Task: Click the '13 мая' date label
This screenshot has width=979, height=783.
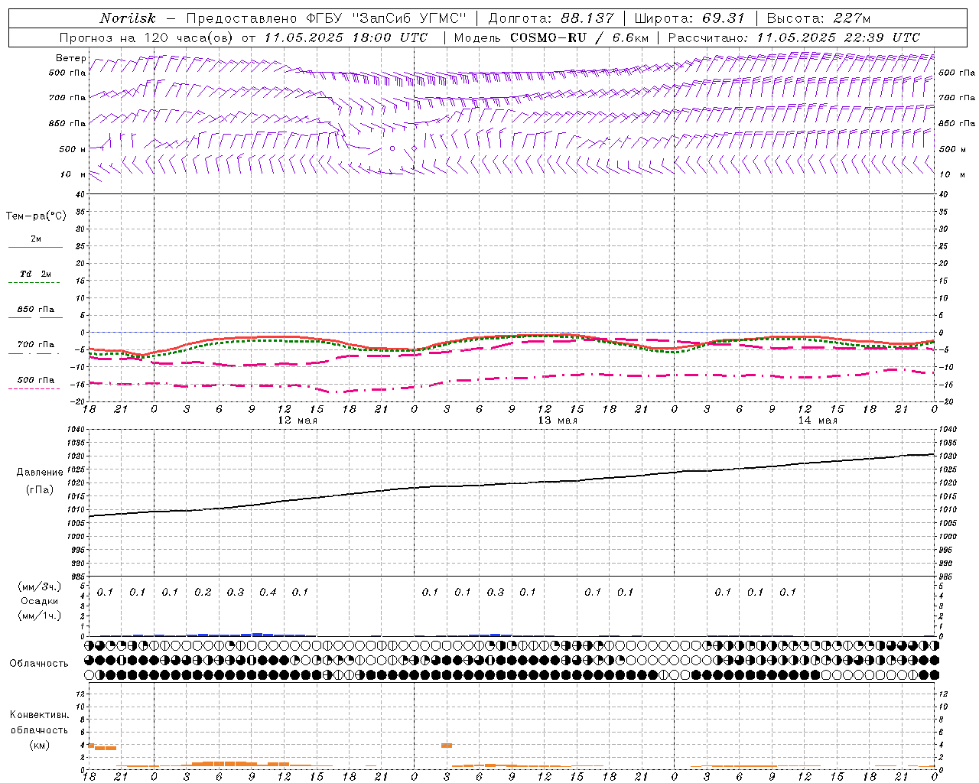Action: pos(557,421)
